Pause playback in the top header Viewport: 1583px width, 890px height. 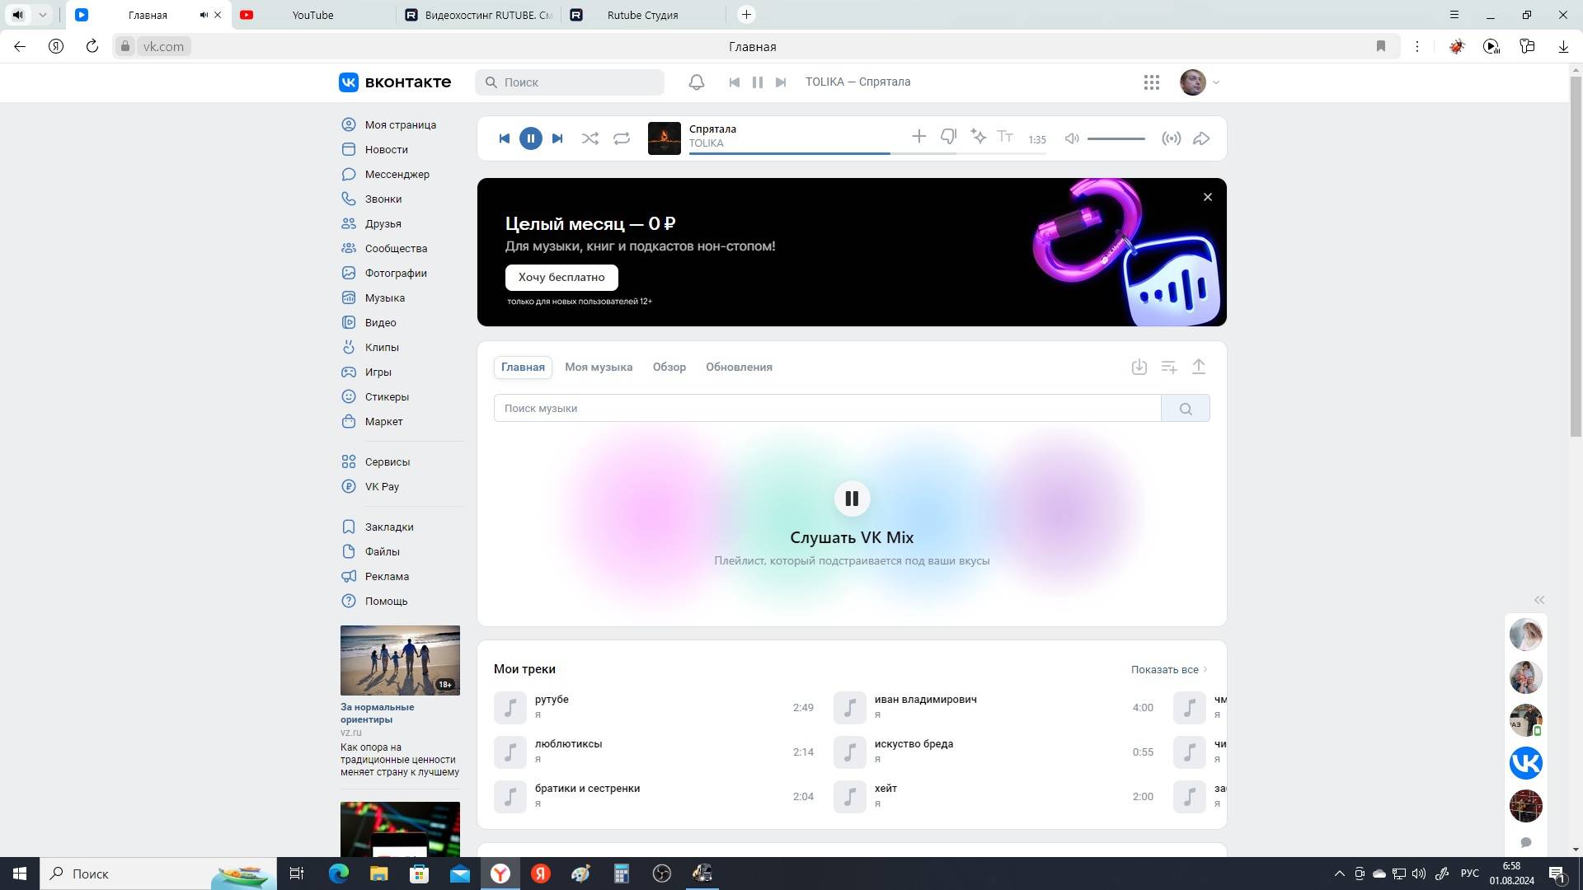click(758, 82)
